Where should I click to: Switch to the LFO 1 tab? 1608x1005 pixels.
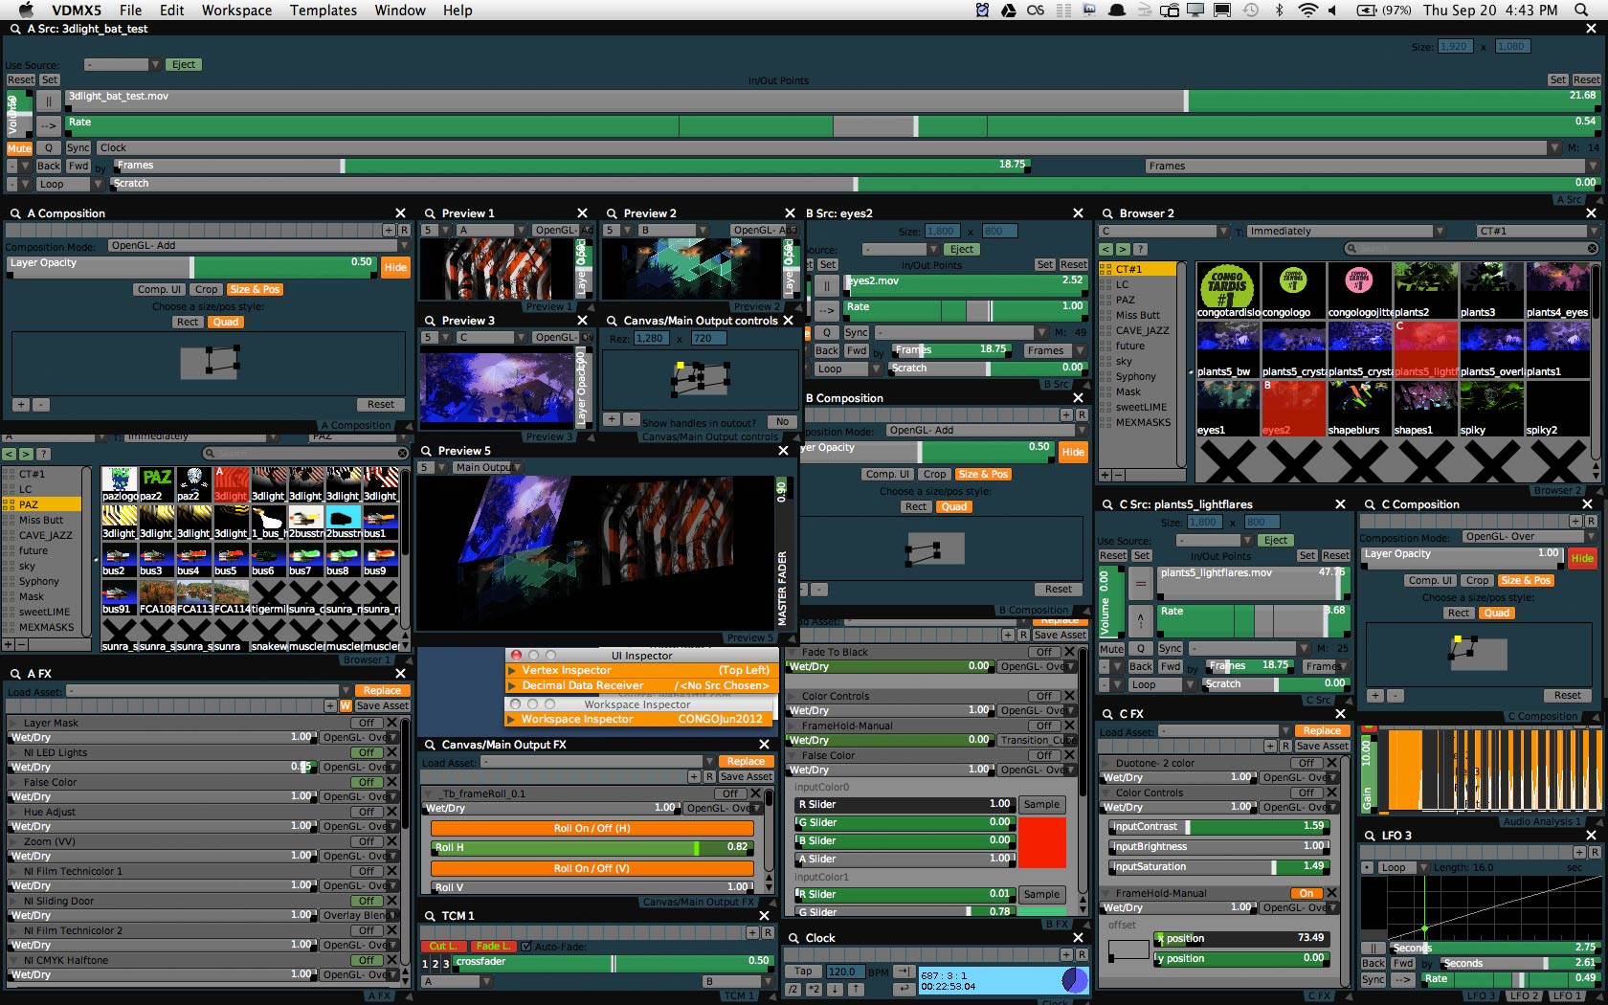(x=1567, y=996)
